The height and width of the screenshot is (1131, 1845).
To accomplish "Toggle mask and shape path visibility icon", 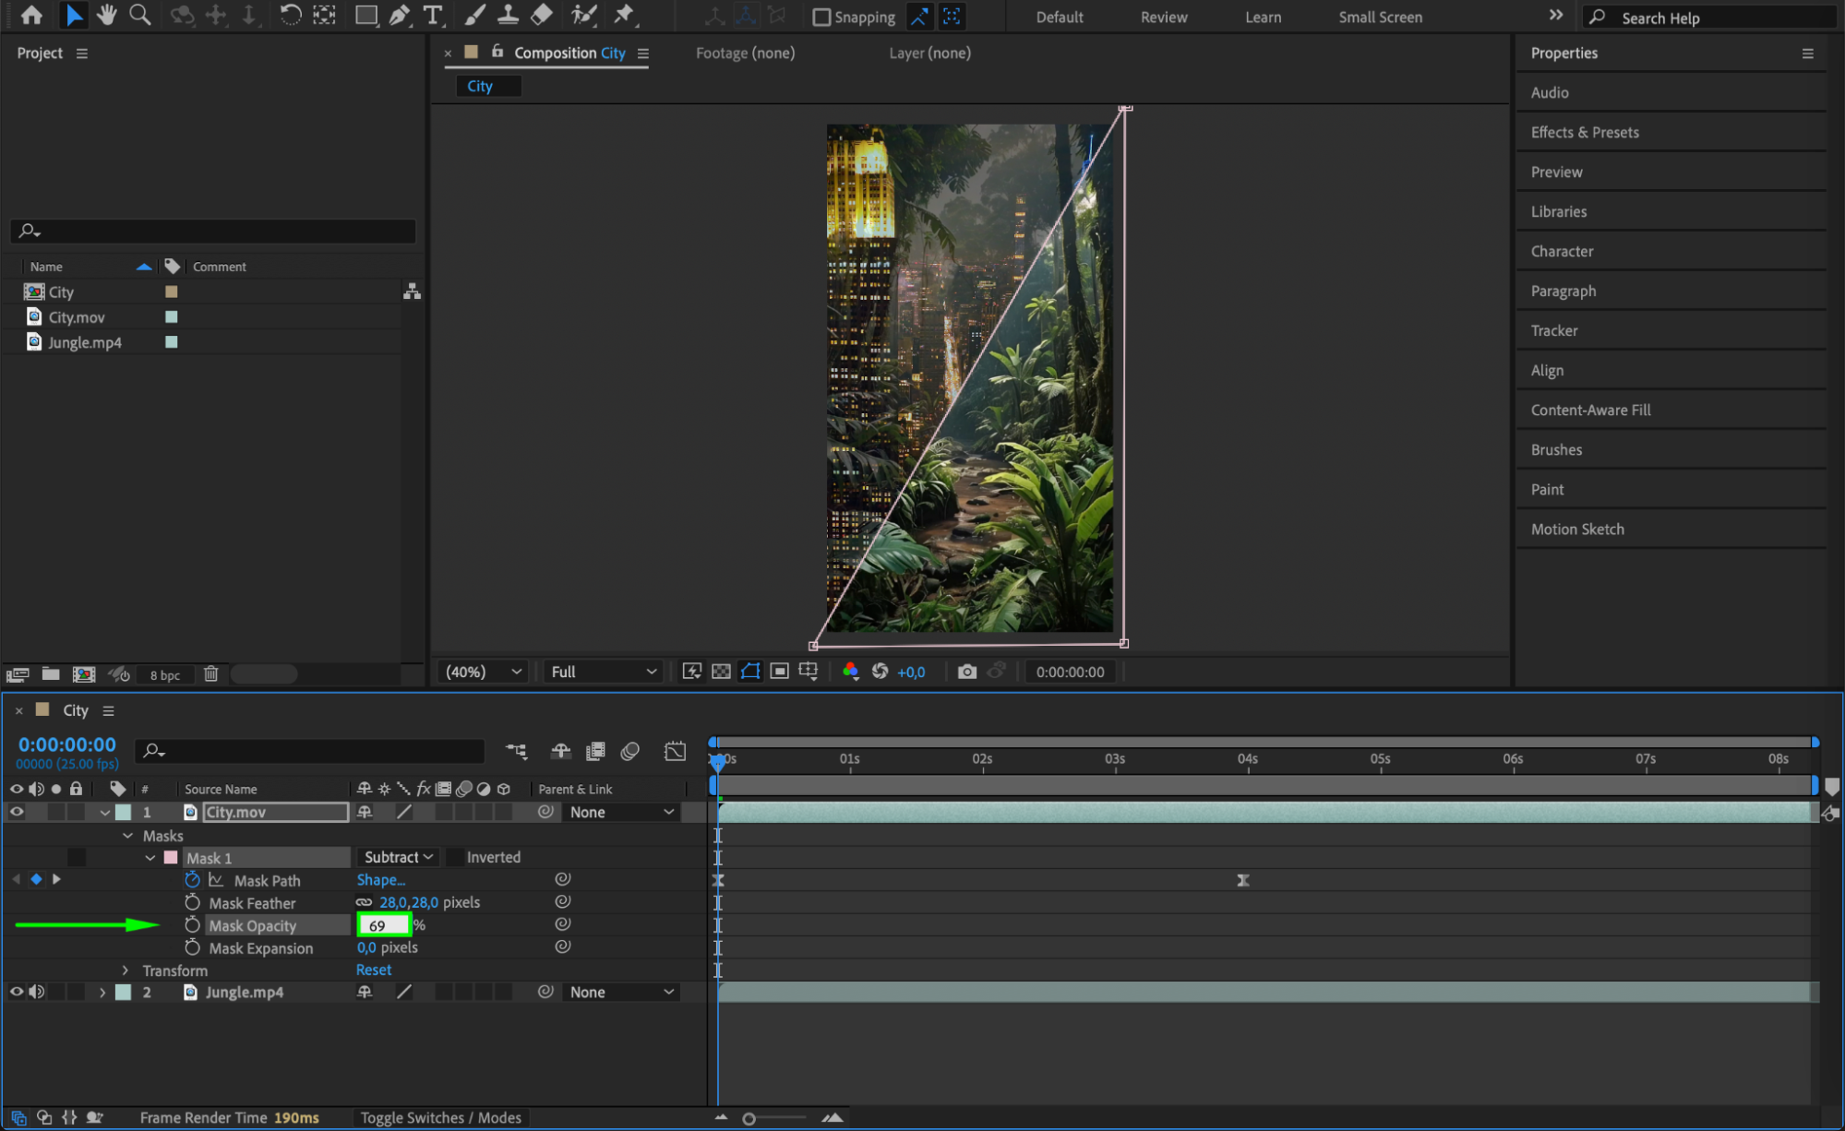I will (750, 672).
